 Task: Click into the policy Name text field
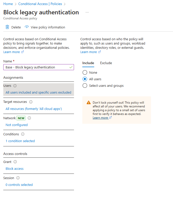click(39, 67)
